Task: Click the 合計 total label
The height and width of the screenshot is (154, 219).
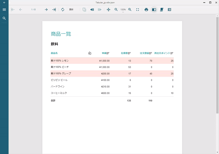Action: point(53,101)
